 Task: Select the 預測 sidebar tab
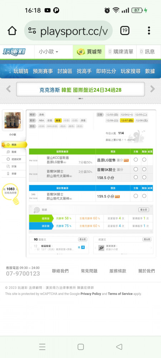tap(14, 145)
